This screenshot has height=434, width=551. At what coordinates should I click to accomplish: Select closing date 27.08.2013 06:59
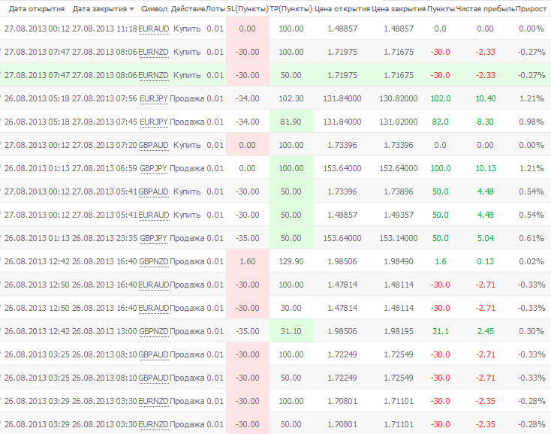(104, 168)
